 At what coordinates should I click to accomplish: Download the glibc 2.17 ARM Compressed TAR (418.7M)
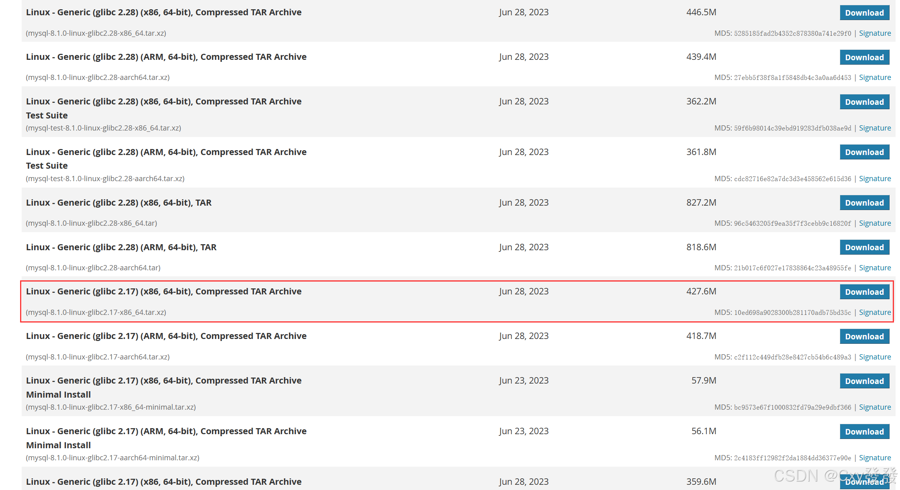tap(864, 337)
